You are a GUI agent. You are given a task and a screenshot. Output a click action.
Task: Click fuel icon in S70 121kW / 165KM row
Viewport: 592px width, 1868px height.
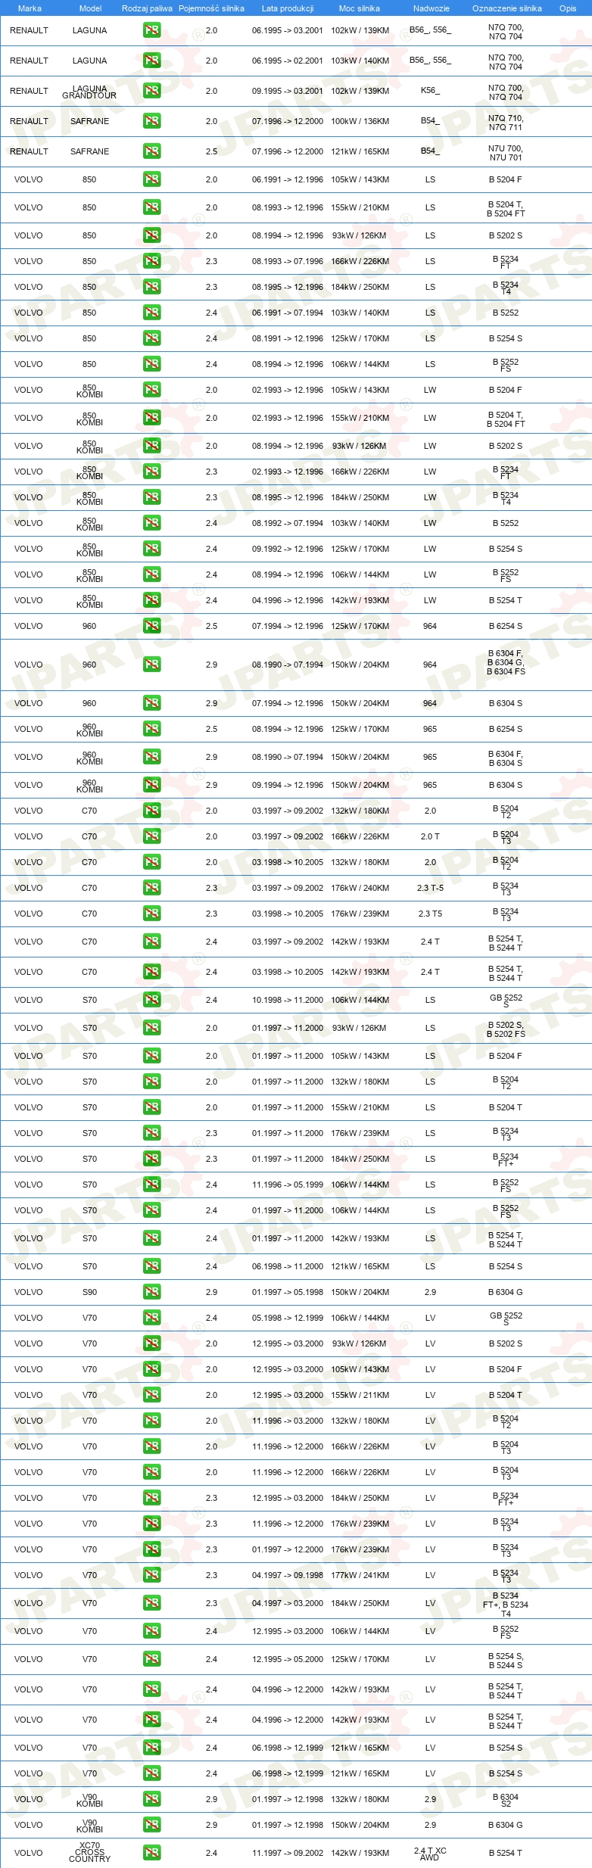tap(152, 1266)
